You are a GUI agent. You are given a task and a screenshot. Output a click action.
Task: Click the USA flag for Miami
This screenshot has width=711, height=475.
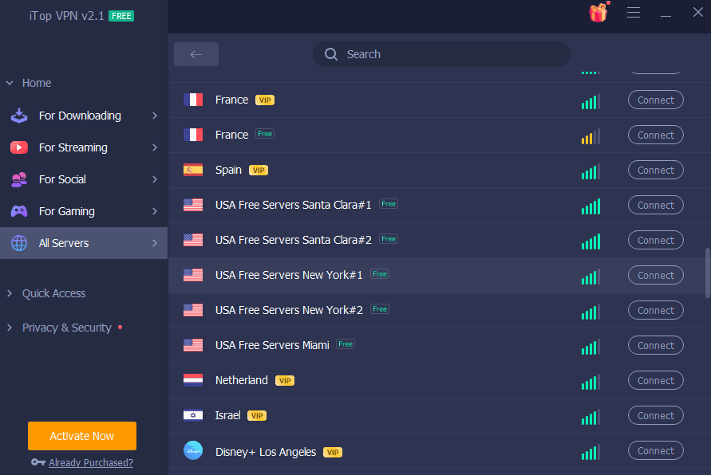(x=193, y=345)
